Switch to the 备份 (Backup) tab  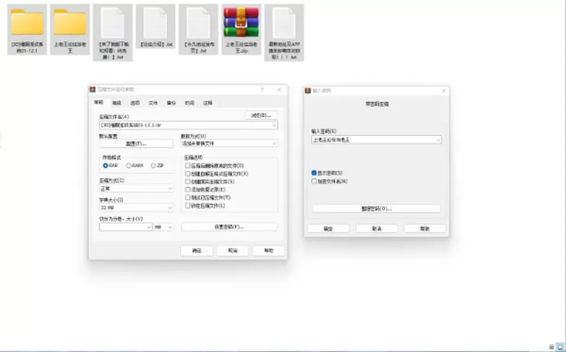(x=171, y=103)
